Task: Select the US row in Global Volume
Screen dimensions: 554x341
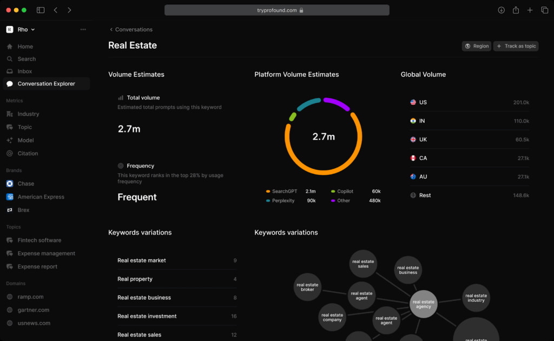Action: (x=469, y=102)
